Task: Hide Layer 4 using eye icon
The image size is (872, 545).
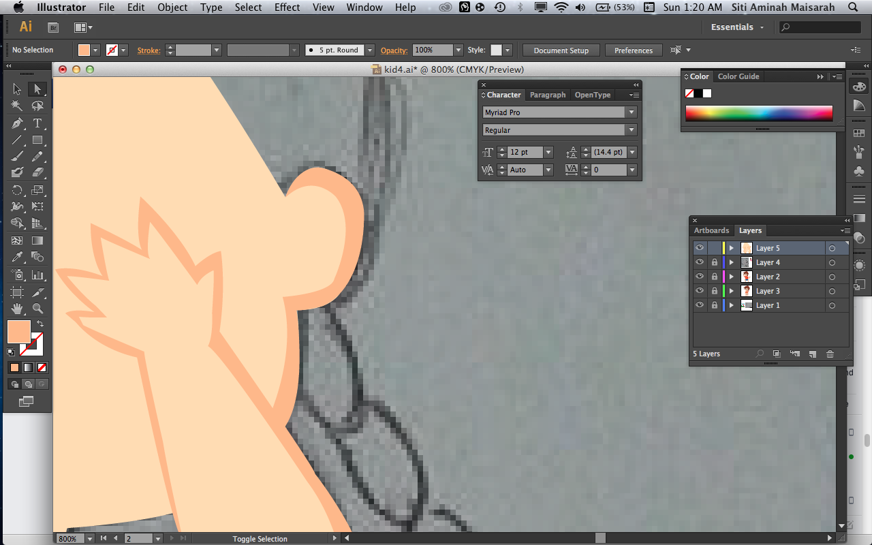Action: coord(700,262)
